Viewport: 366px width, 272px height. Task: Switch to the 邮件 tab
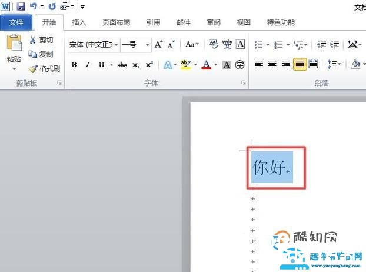click(184, 22)
